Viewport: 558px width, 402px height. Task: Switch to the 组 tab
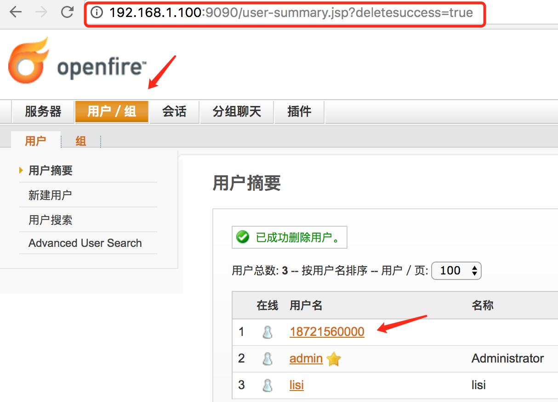(x=80, y=141)
